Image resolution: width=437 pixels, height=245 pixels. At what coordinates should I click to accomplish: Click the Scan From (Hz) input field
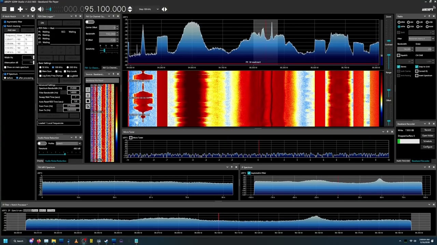click(71, 106)
